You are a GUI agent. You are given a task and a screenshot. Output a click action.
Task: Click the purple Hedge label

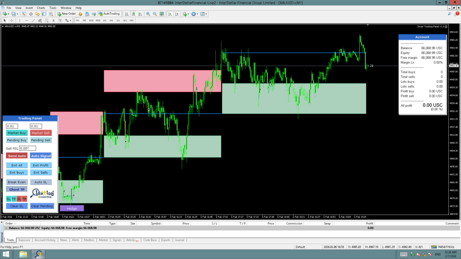[72, 208]
